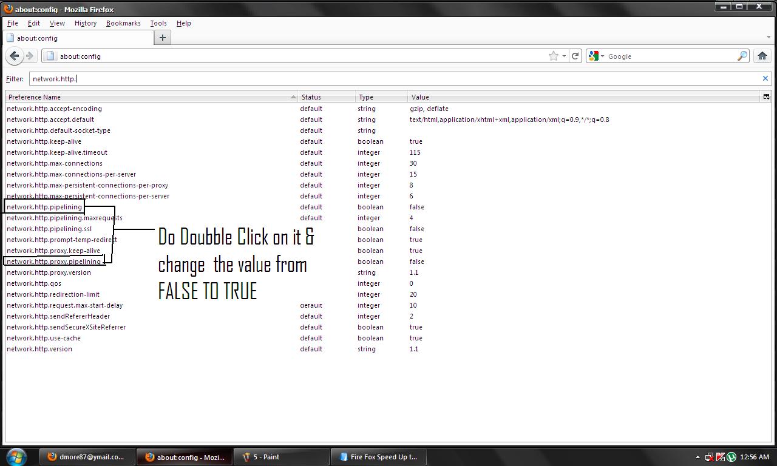777x466 pixels.
Task: Click the Forward navigation arrow
Action: (x=29, y=56)
